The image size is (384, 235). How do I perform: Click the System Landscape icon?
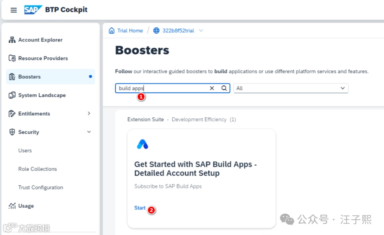12,95
